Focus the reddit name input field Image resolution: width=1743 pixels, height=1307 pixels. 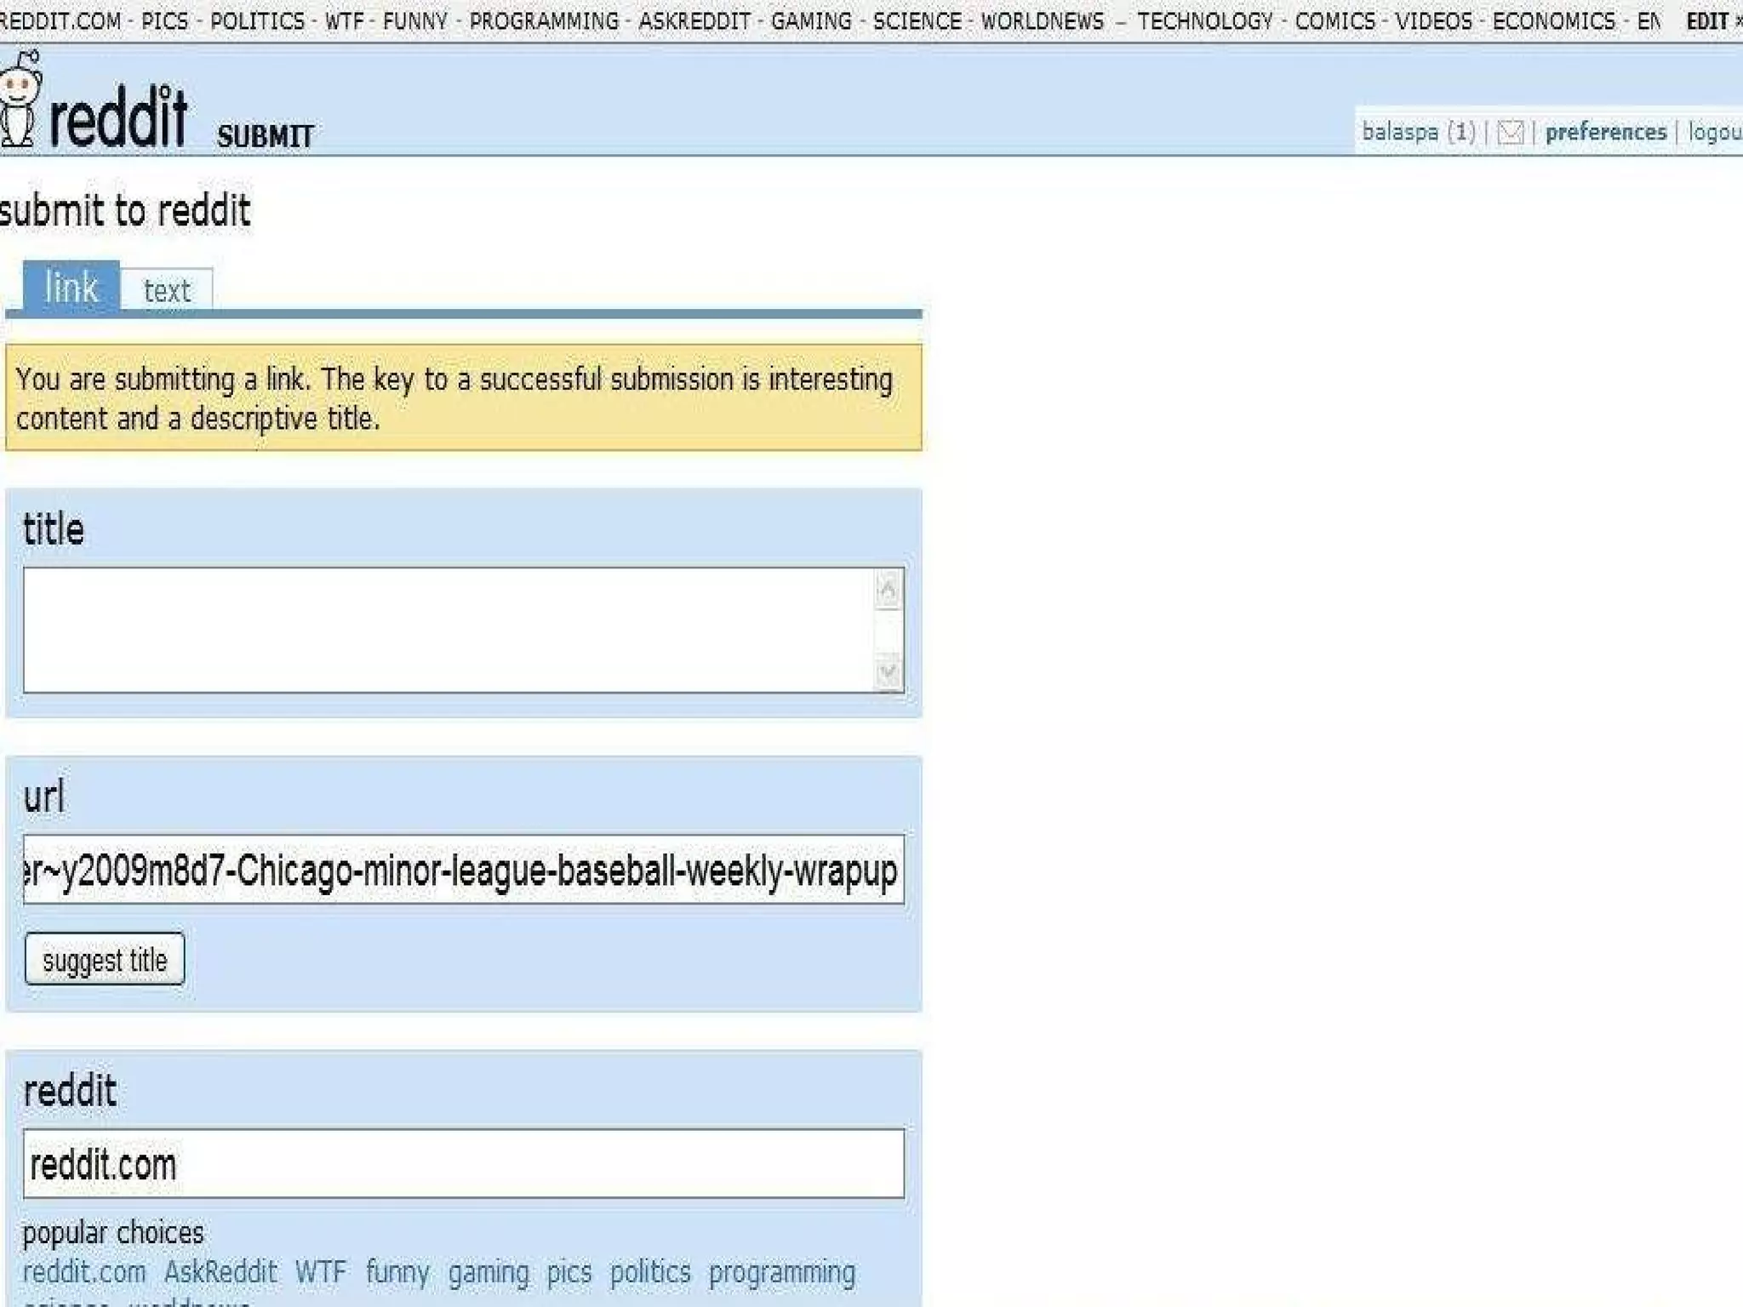(463, 1164)
